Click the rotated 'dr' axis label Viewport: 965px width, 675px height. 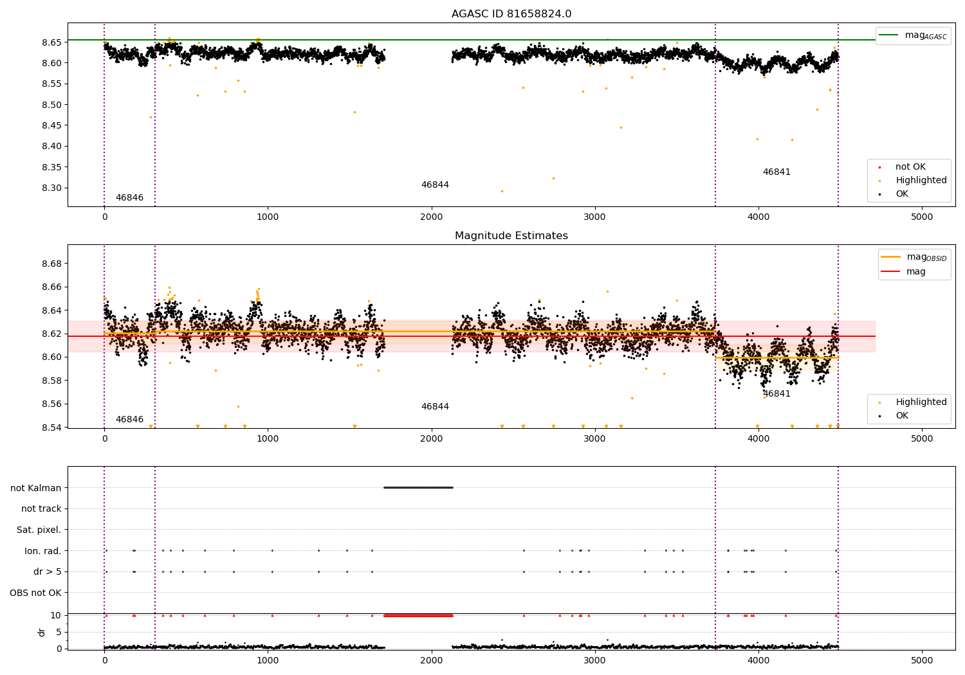42,632
